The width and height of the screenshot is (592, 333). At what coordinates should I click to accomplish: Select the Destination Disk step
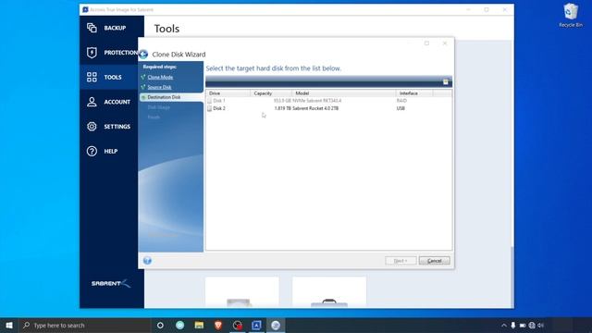(x=164, y=97)
